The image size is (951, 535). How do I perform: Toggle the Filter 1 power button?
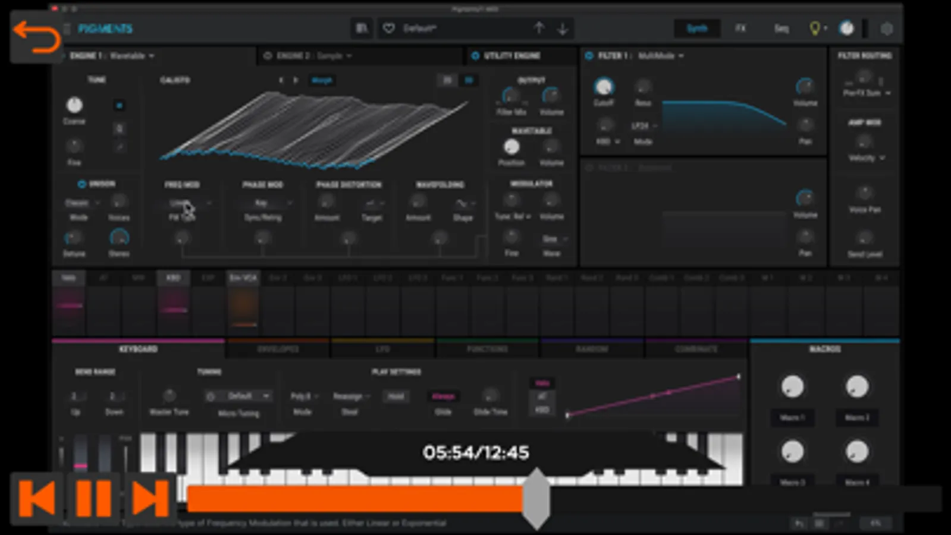589,56
